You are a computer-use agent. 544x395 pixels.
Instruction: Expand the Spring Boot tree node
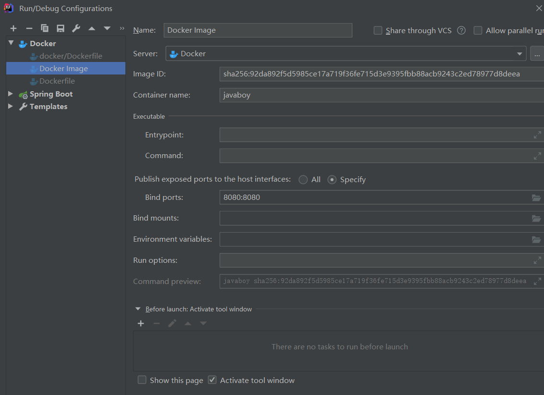click(x=11, y=94)
